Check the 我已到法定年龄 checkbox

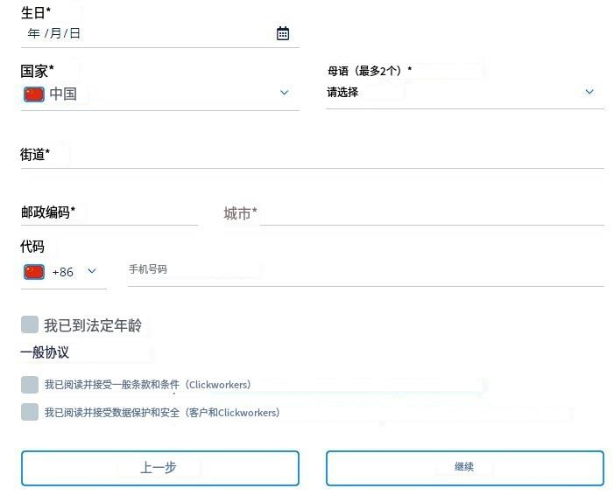click(30, 324)
